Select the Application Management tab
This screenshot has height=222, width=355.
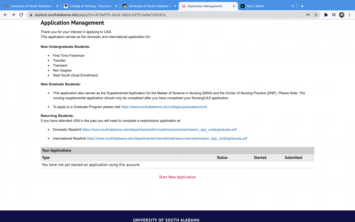(208, 6)
